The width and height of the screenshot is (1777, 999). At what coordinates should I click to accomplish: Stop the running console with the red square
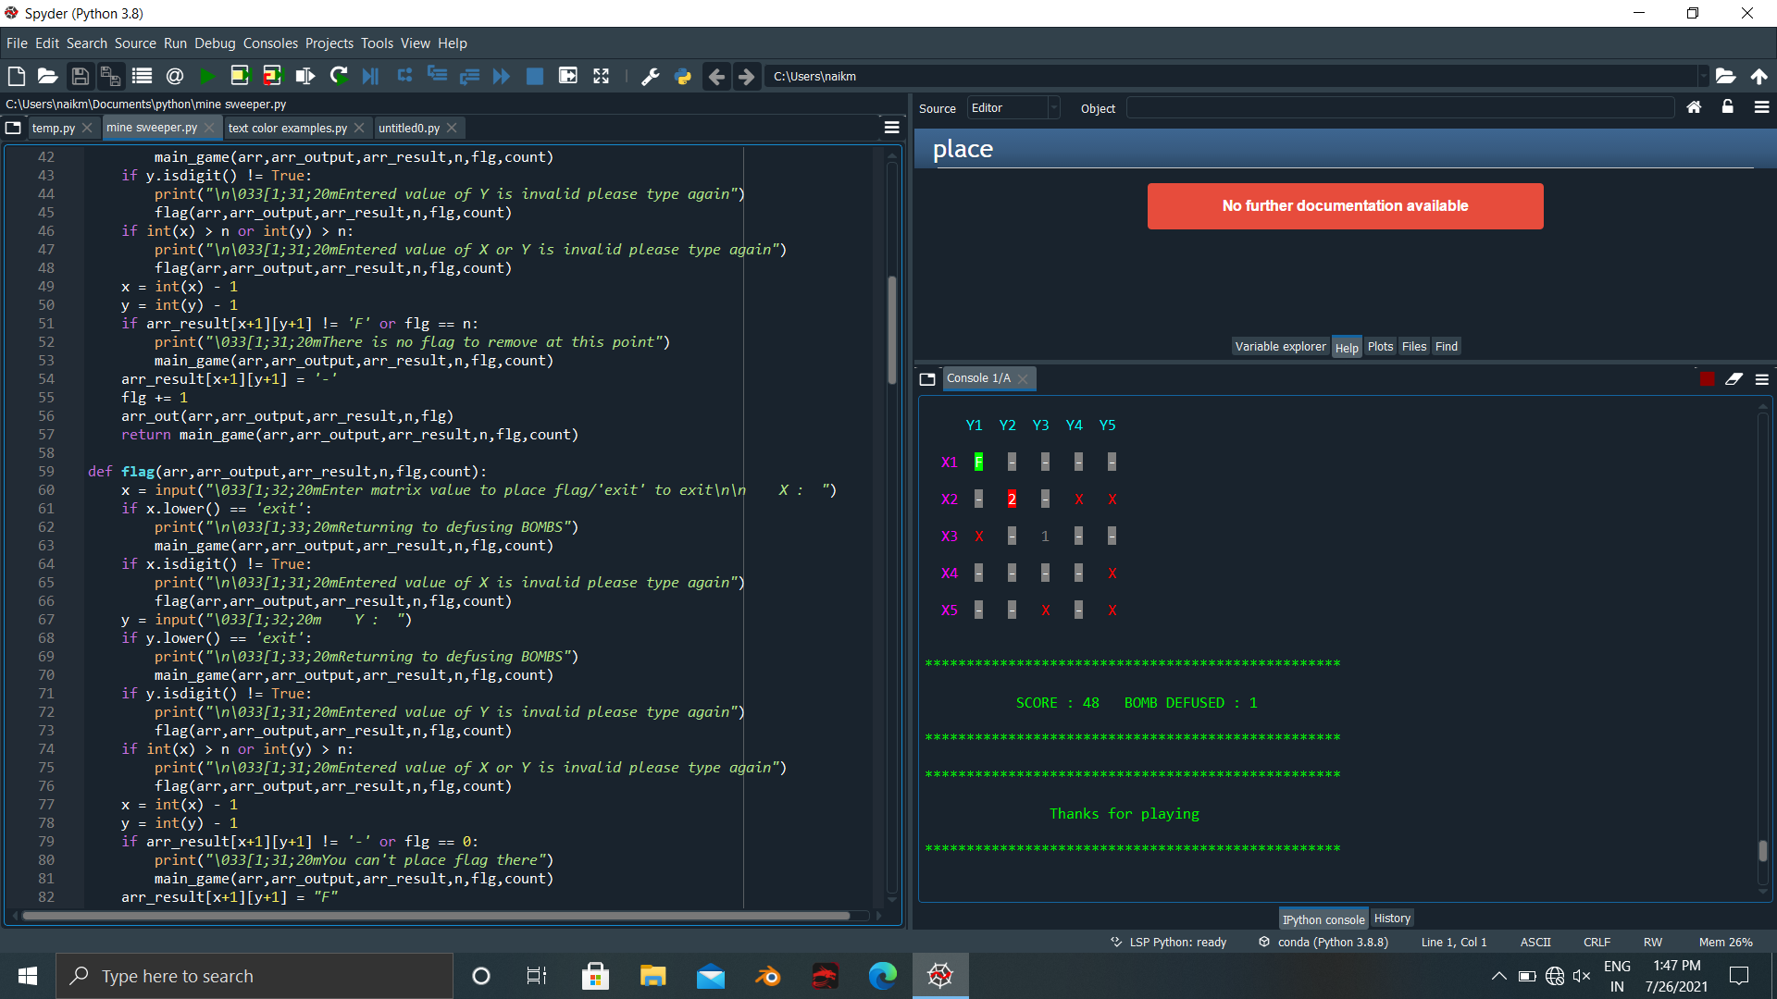click(1706, 378)
